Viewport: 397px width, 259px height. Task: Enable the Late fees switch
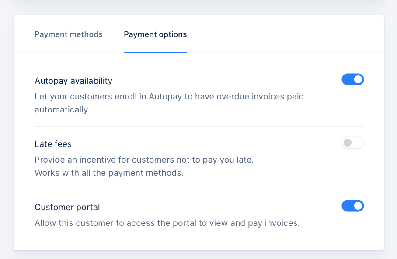tap(352, 143)
